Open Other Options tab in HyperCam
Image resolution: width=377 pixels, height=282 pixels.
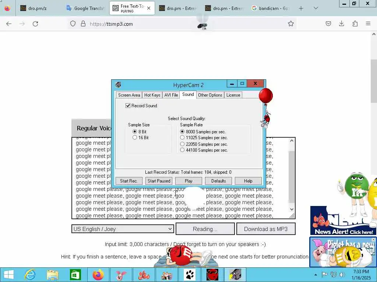pyautogui.click(x=210, y=95)
